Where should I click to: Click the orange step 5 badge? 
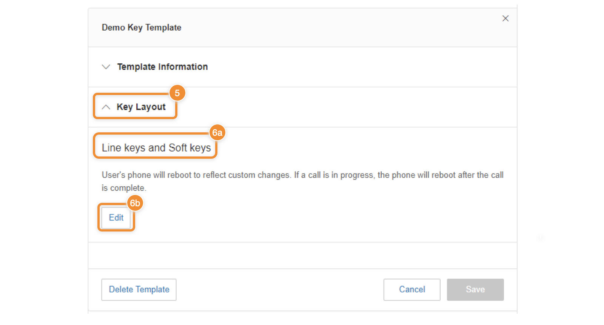click(x=177, y=93)
